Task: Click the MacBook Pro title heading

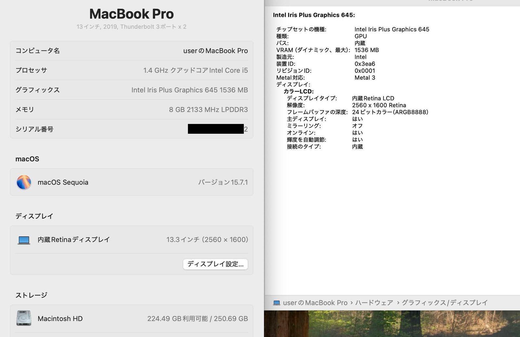Action: click(131, 14)
